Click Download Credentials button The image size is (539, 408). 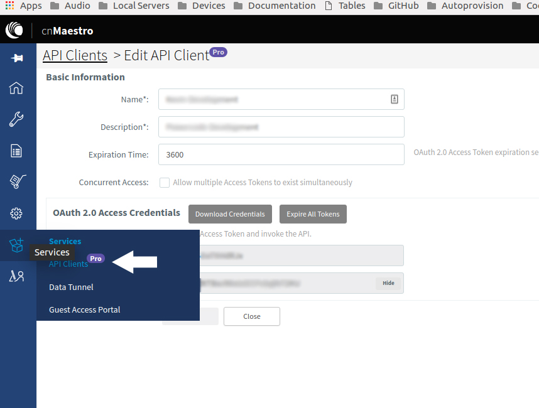coord(230,214)
